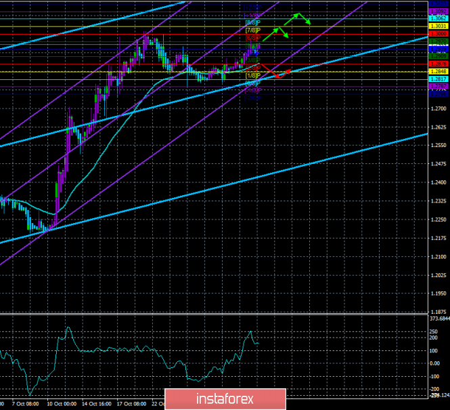Click the [8/8]P Murray level label
This screenshot has height=410, width=450.
252,22
